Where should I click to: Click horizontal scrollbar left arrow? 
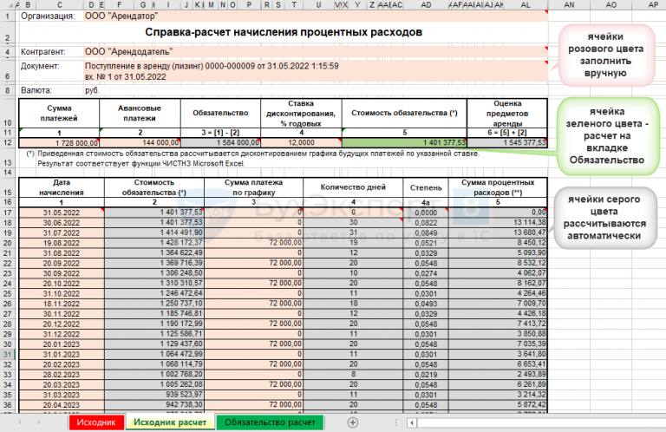411,422
